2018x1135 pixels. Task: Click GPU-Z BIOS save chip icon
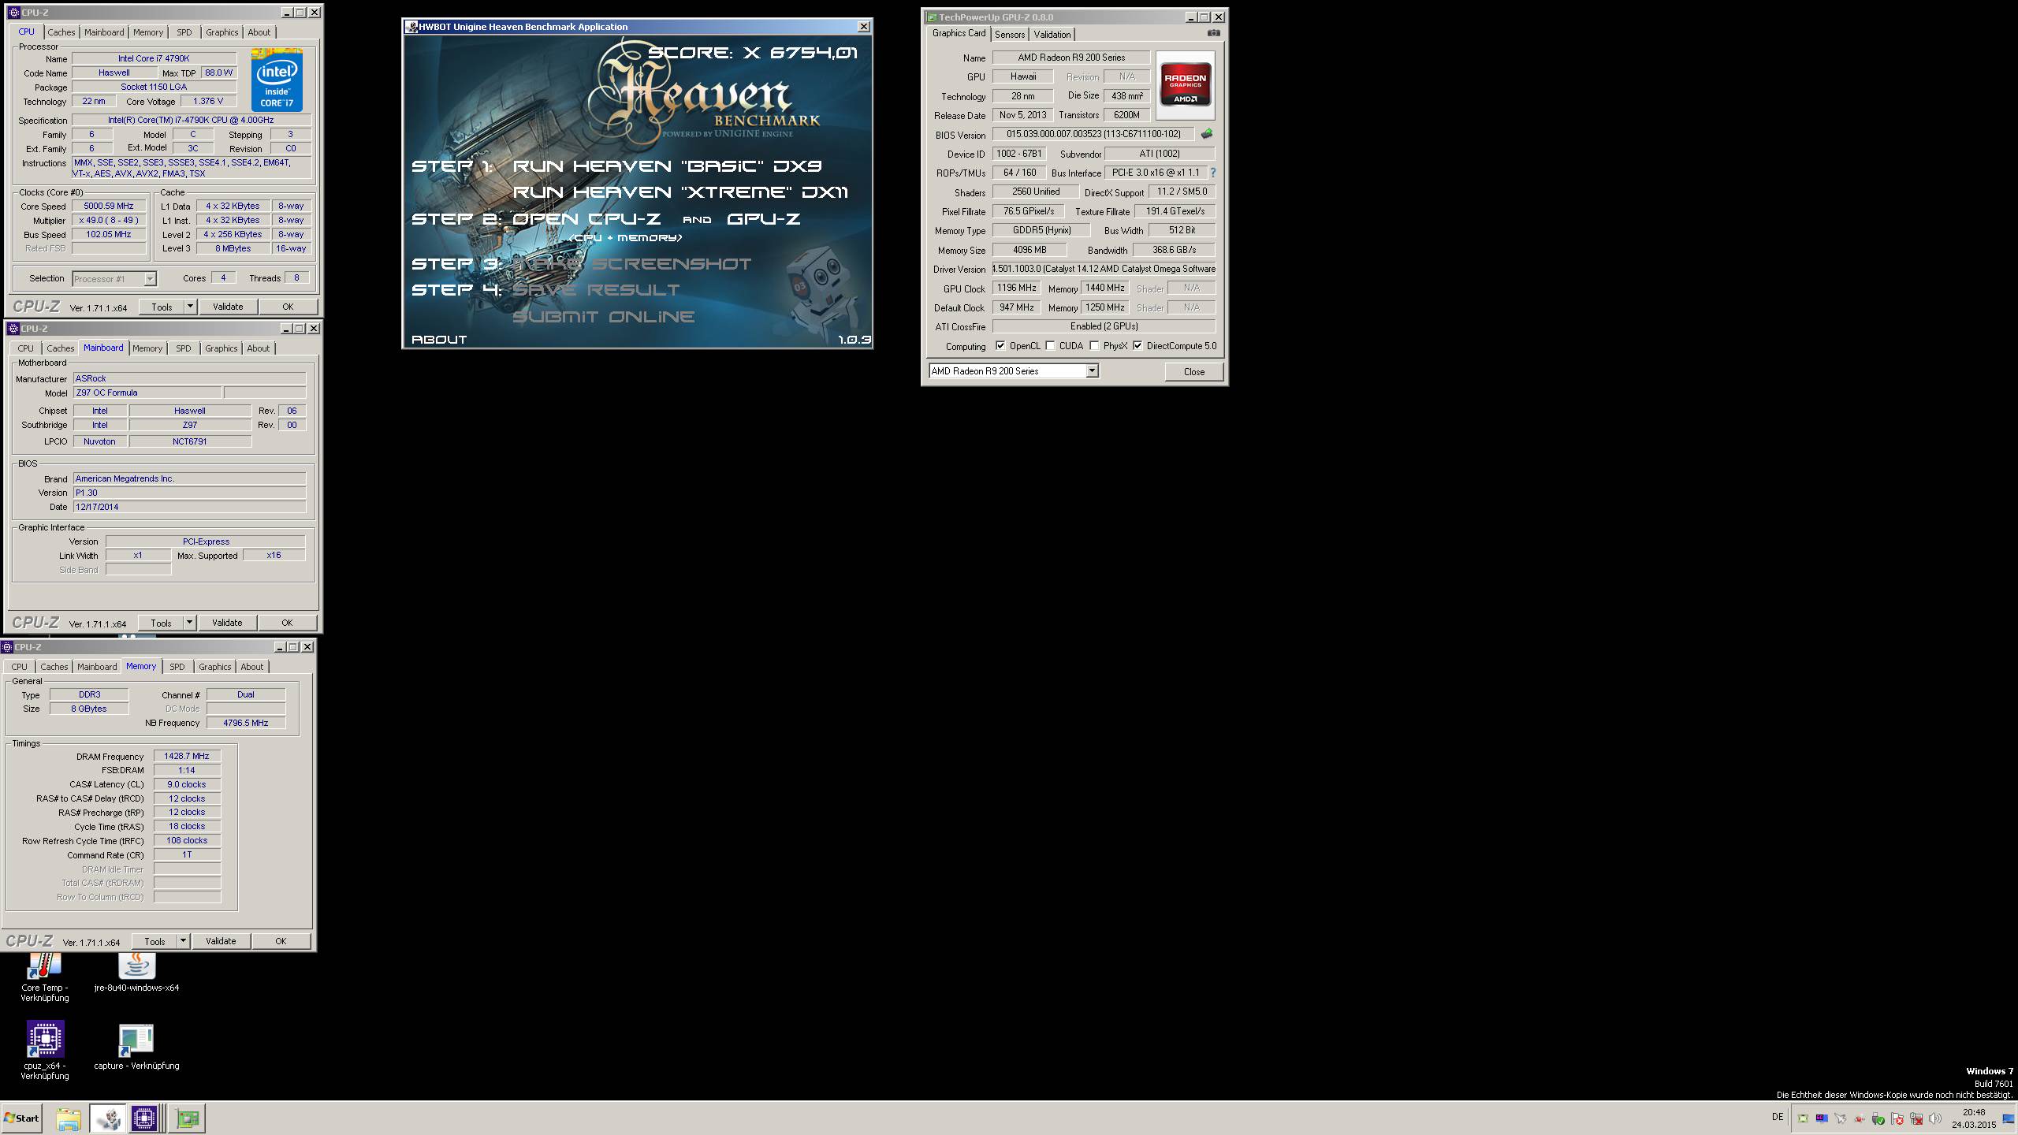[x=1206, y=134]
